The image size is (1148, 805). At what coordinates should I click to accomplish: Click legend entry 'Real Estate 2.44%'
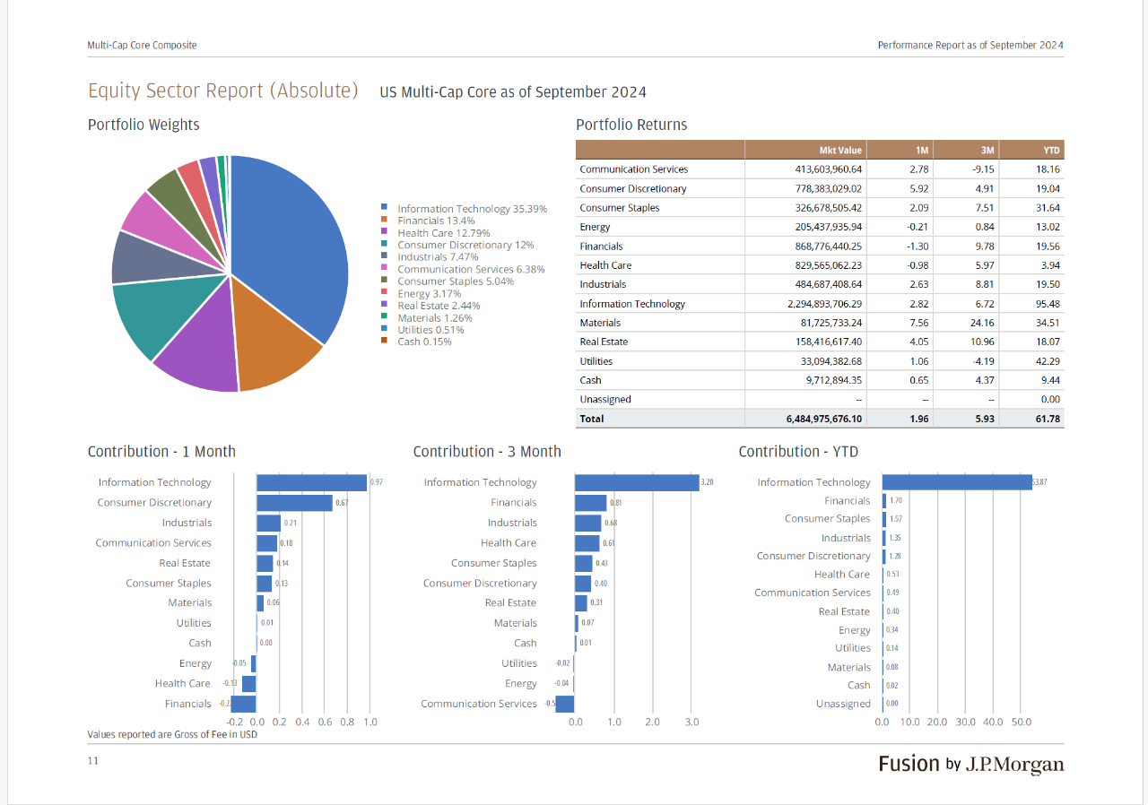point(439,306)
